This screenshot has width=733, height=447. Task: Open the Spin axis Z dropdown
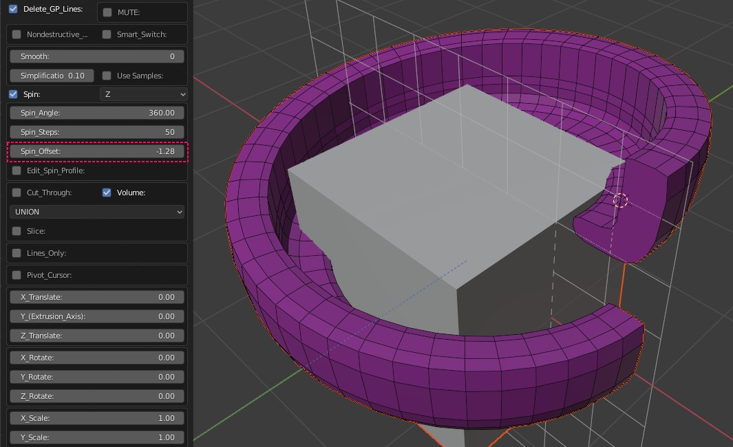coord(144,94)
